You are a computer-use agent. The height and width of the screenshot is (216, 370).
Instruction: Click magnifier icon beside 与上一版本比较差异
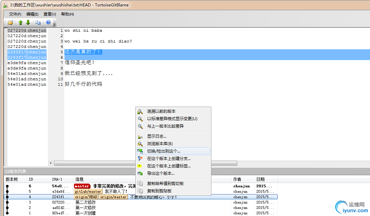point(140,126)
